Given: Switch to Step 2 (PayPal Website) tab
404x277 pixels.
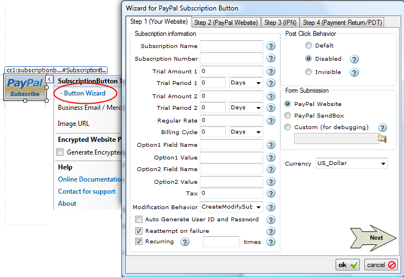Looking at the screenshot, I should (226, 23).
